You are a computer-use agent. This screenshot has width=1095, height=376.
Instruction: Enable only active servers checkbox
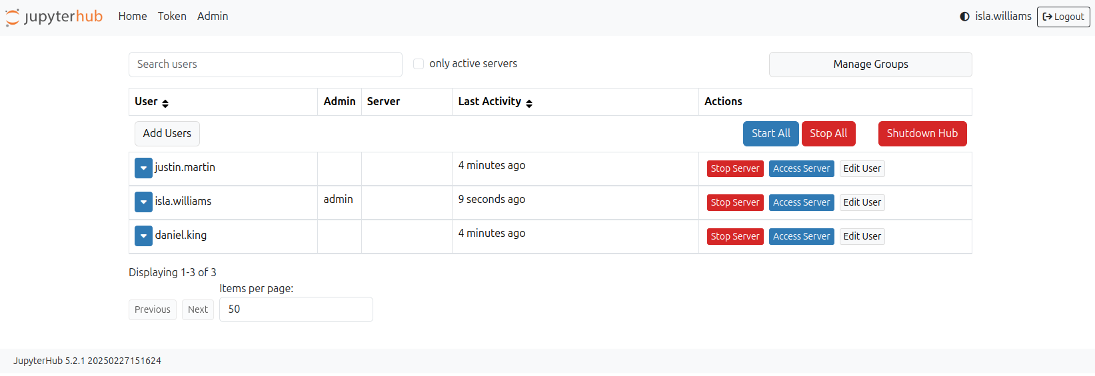point(419,64)
